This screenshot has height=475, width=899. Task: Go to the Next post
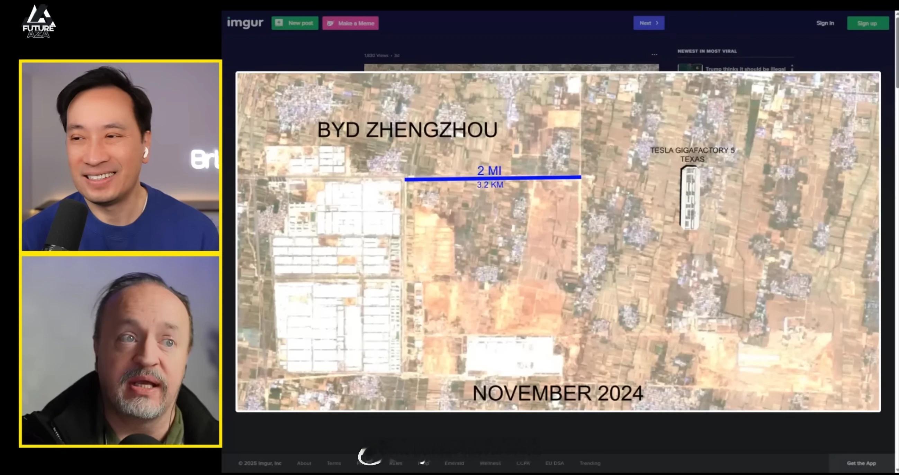(x=649, y=23)
